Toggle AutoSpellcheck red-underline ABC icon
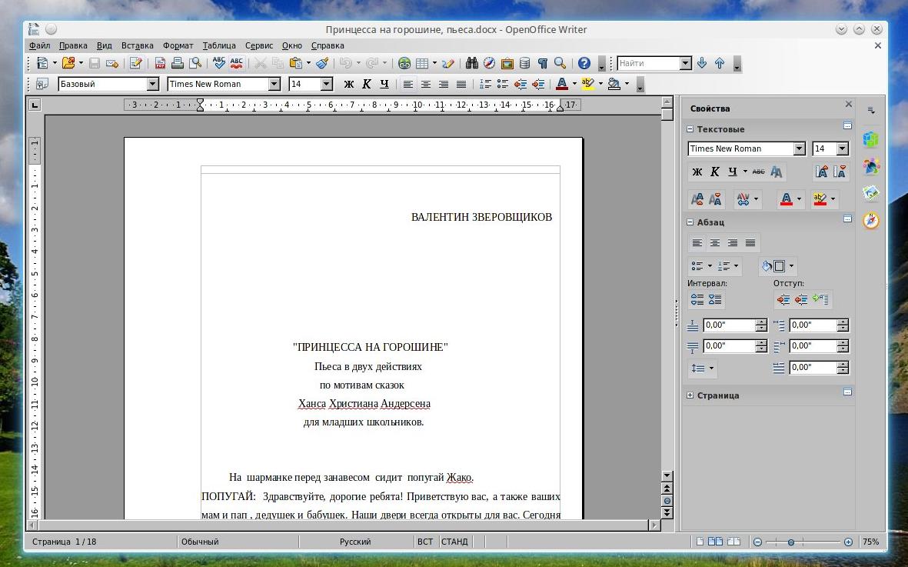 point(237,64)
